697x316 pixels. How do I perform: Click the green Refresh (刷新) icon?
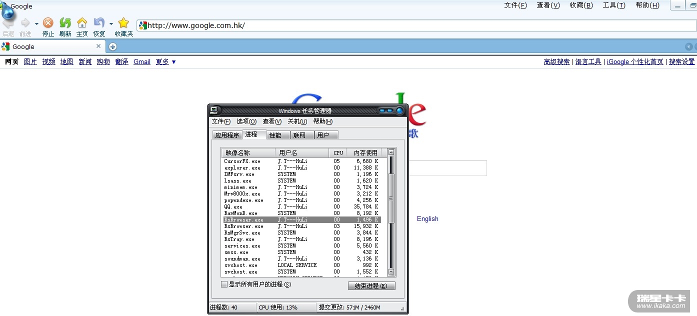tap(65, 23)
